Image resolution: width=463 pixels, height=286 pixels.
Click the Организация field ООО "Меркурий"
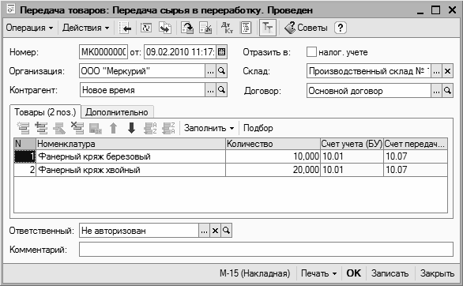click(x=142, y=71)
